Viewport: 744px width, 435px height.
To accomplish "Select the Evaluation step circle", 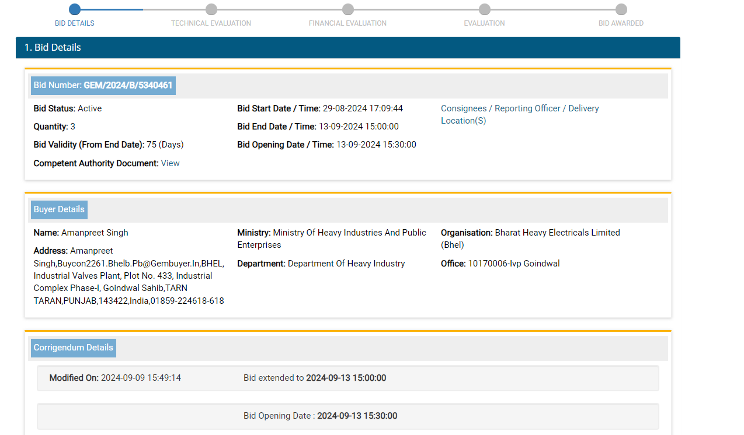I will [484, 9].
